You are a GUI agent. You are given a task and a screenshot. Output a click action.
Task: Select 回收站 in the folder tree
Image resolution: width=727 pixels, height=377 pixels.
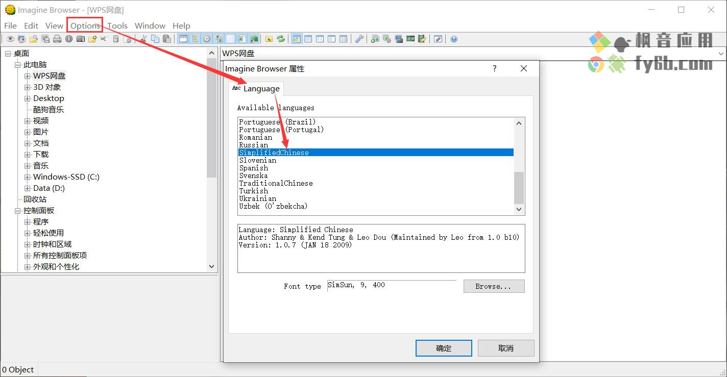coord(35,199)
